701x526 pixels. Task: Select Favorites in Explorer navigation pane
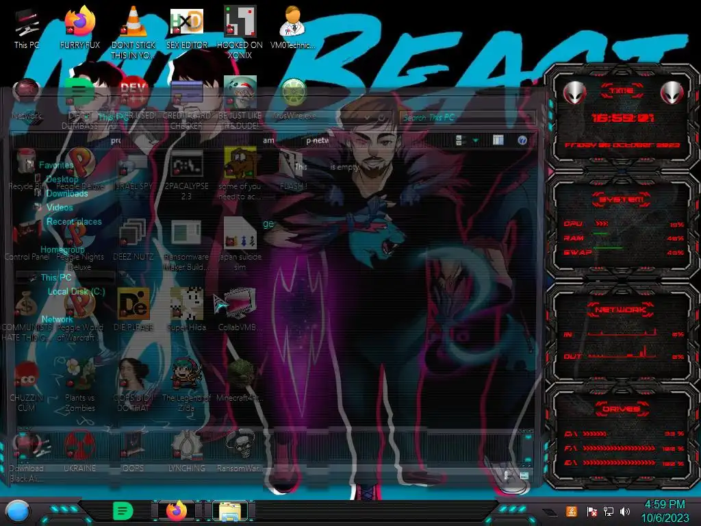point(56,165)
